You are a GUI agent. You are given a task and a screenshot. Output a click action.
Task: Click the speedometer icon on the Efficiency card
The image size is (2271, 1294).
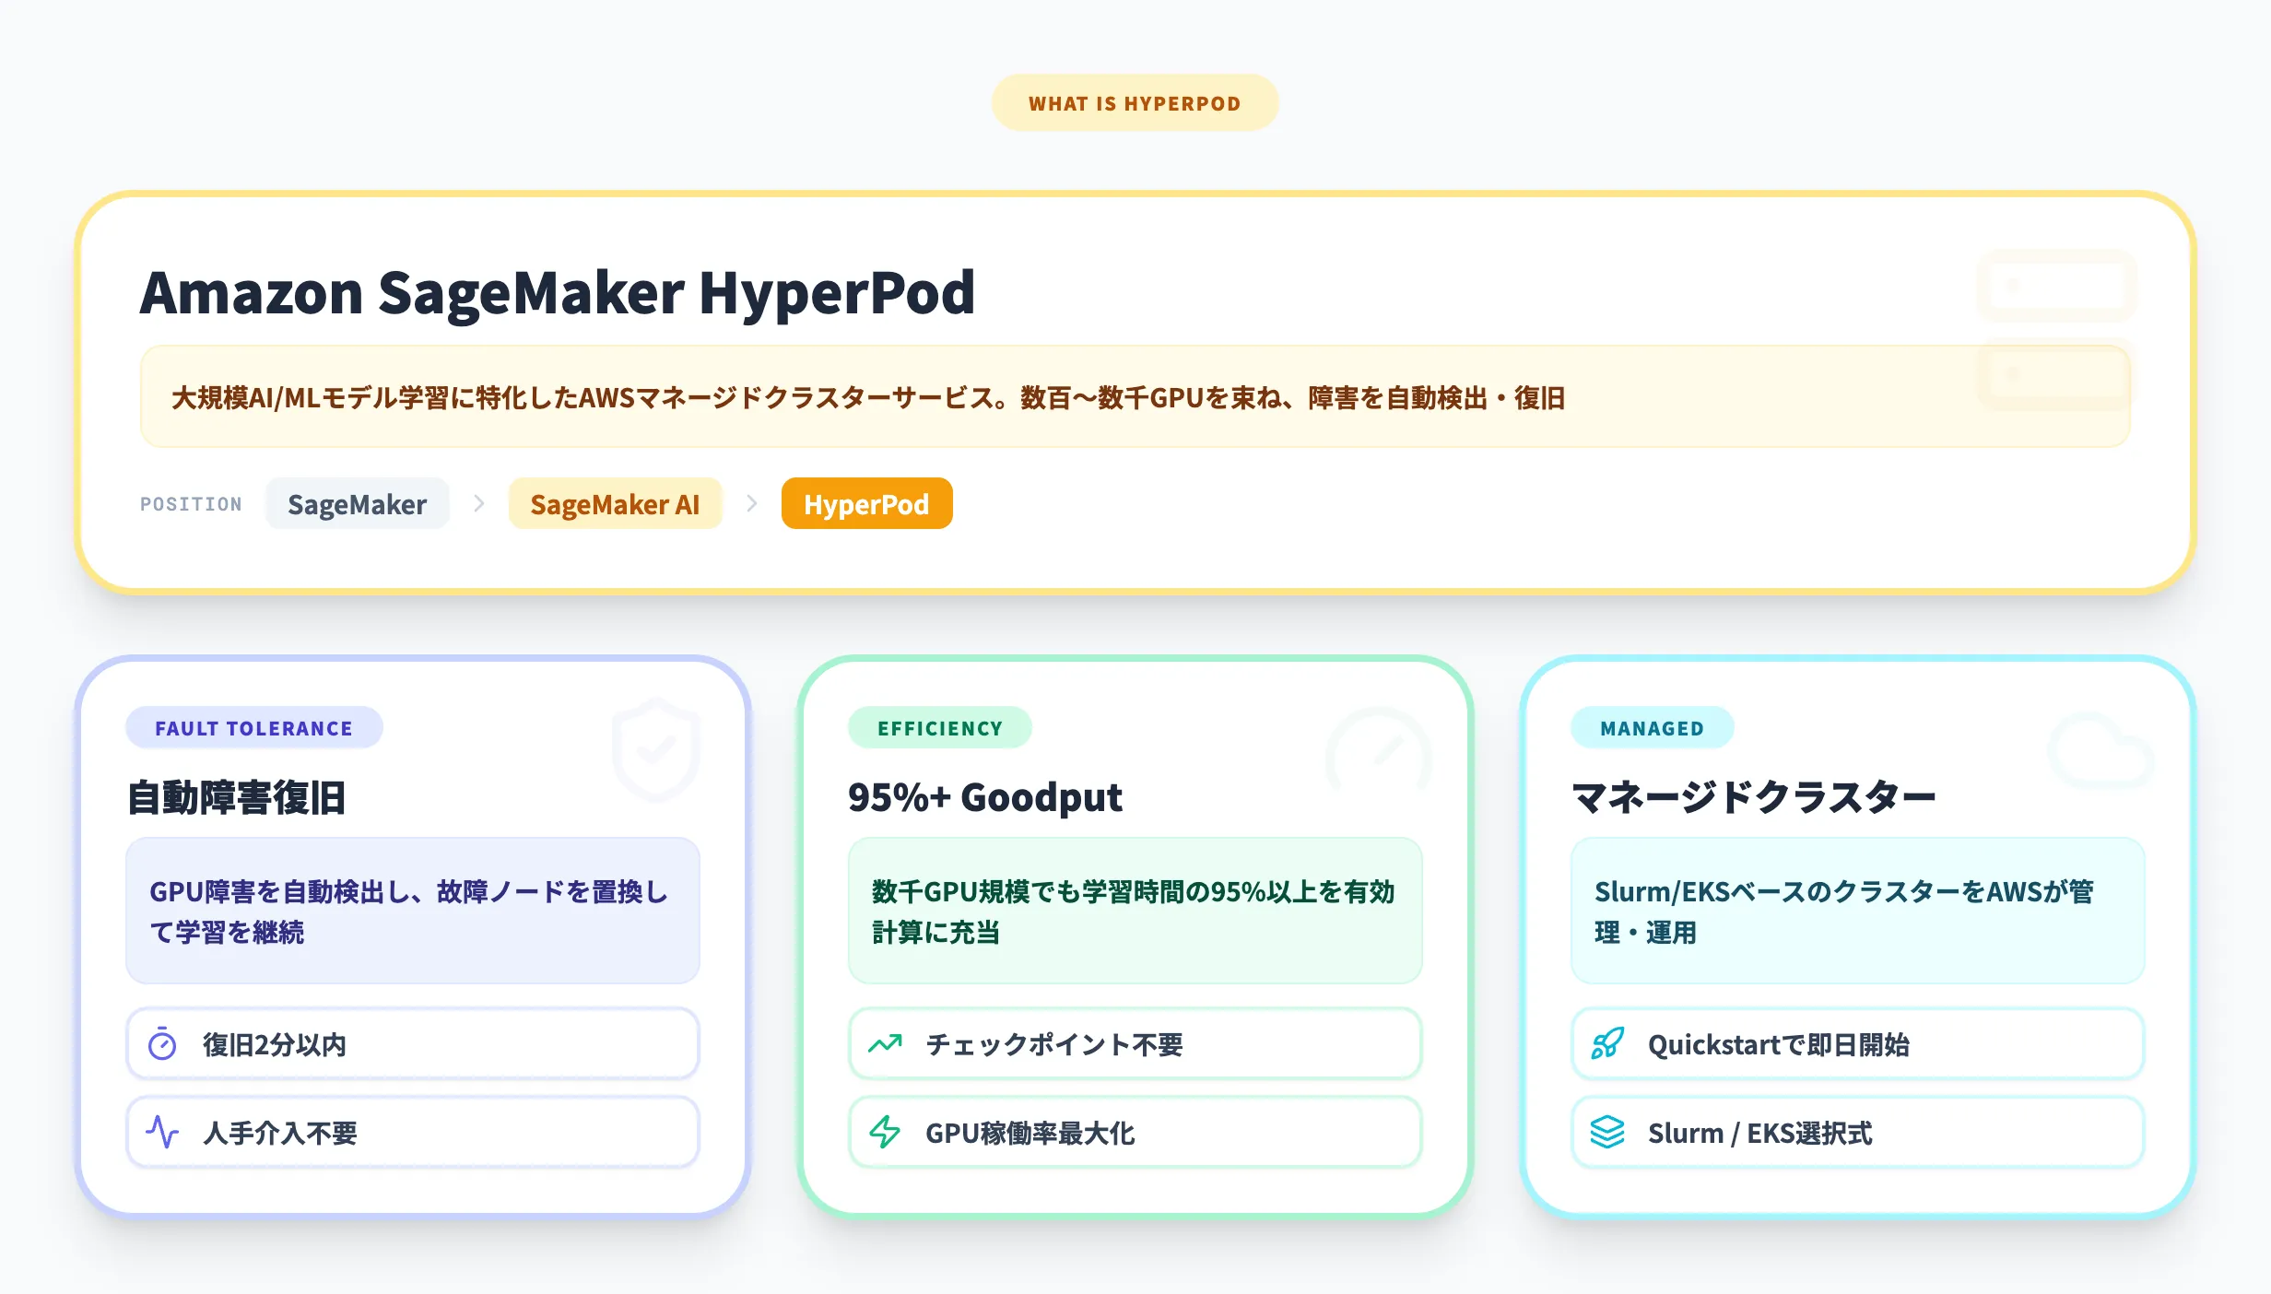[1377, 748]
